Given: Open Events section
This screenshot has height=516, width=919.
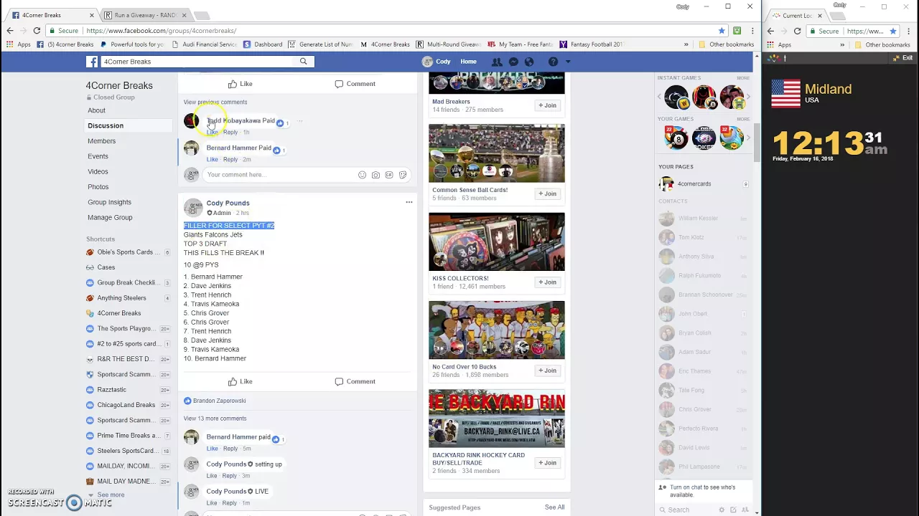Looking at the screenshot, I should click(x=98, y=156).
